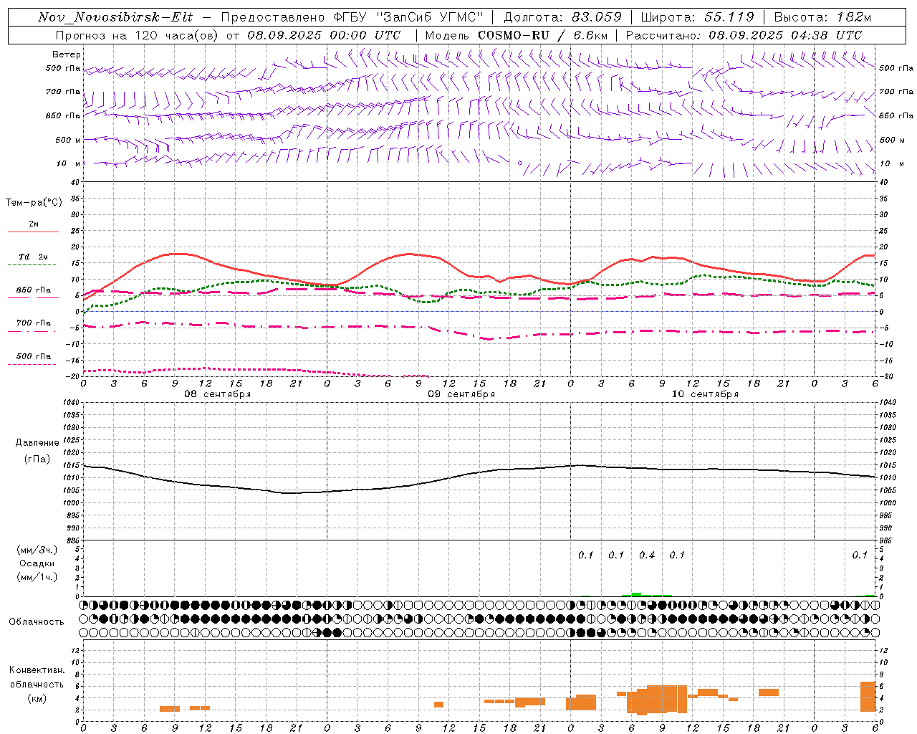
Task: Select the provider text ФГБУ "ЗапСиб УГМС"
Action: tap(409, 17)
